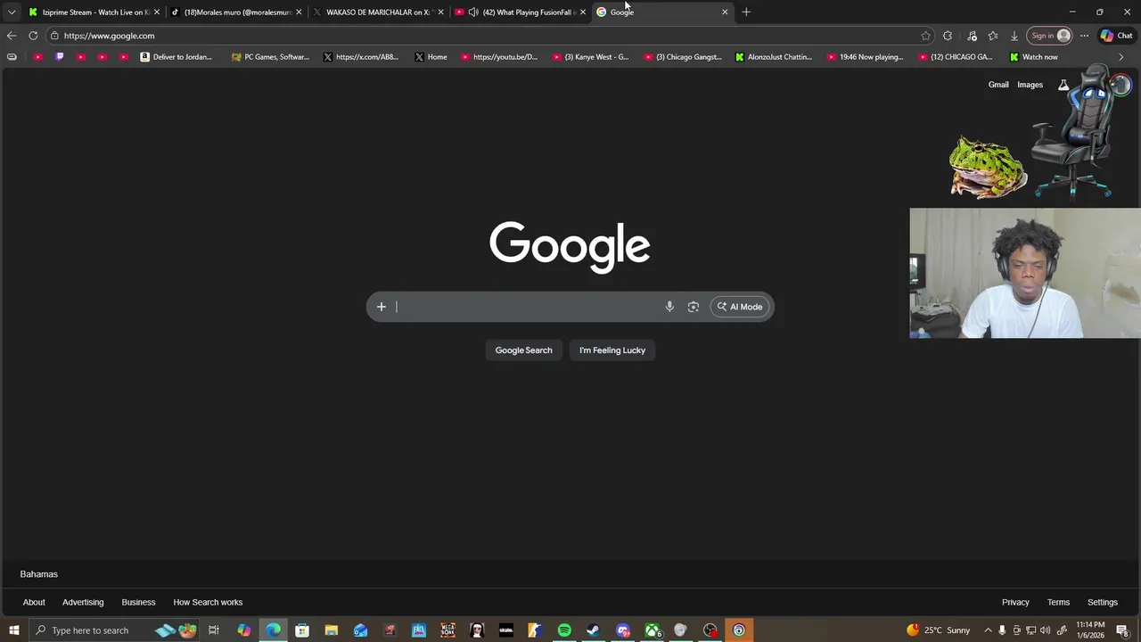The width and height of the screenshot is (1141, 642).
Task: Open File Explorer taskbar icon
Action: pos(332,630)
